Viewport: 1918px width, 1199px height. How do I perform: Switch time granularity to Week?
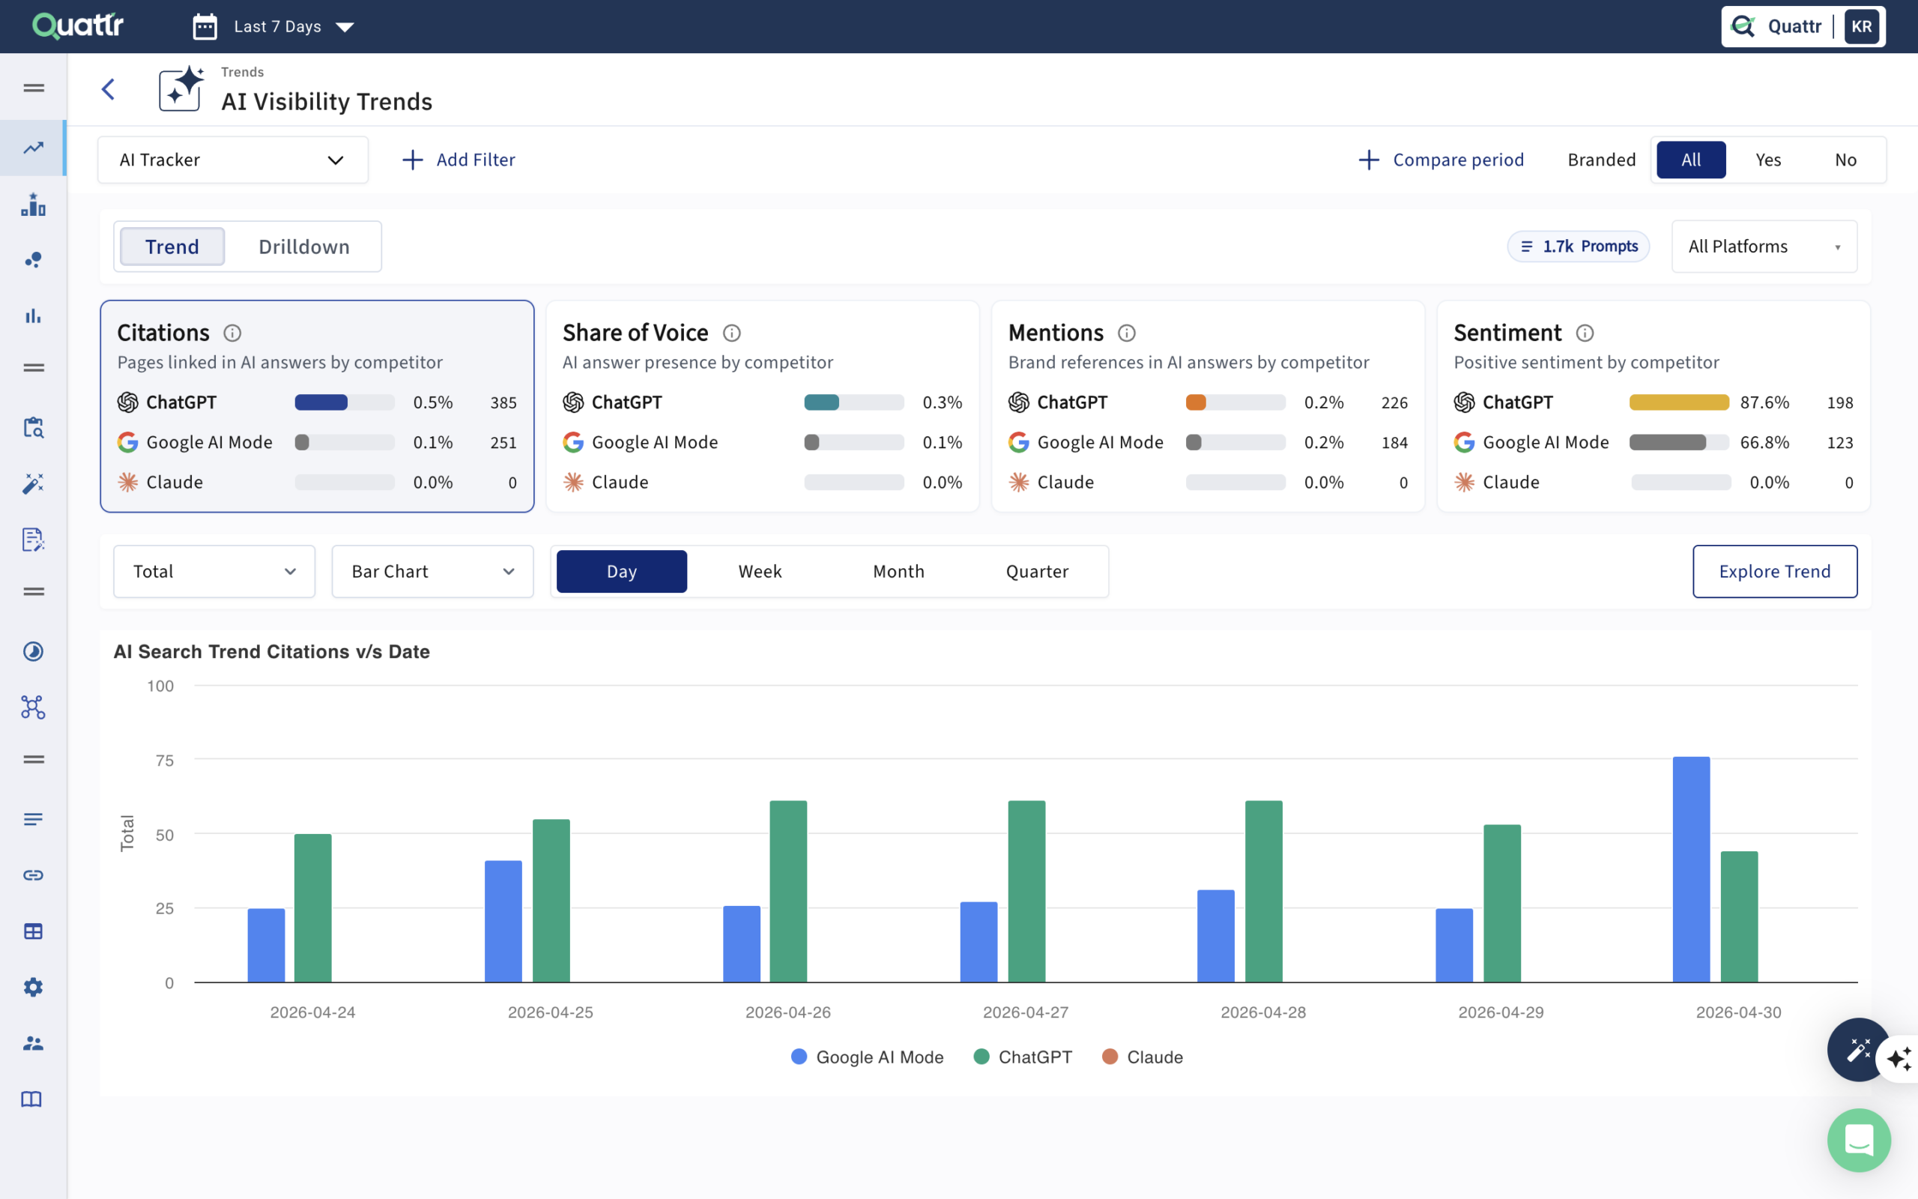click(759, 571)
